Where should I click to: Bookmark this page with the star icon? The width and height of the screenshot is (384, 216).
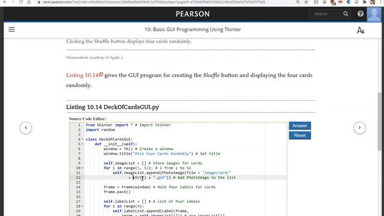(x=306, y=2)
